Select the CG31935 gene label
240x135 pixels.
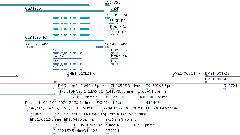[x=33, y=8]
